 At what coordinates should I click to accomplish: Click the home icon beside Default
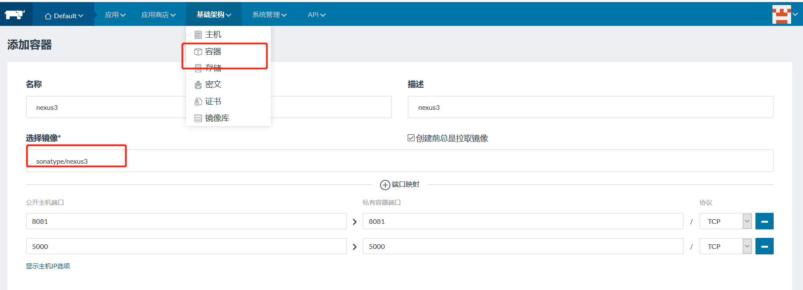pyautogui.click(x=48, y=16)
